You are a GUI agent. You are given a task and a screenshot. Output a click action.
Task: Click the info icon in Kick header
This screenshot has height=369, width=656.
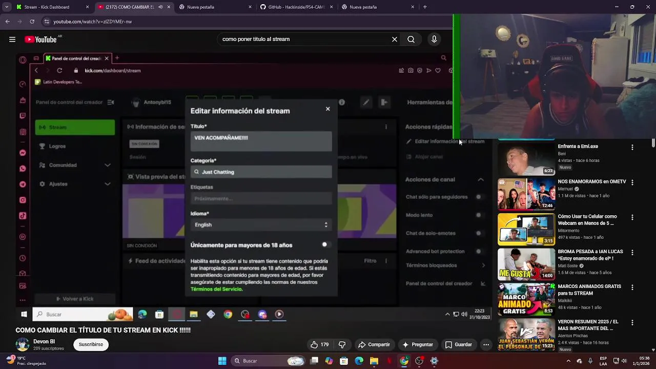(342, 102)
